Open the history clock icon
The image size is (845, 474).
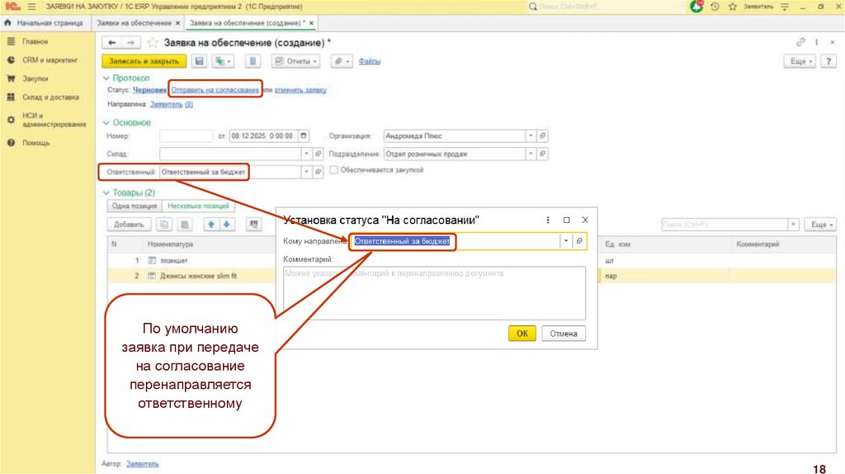coord(713,7)
